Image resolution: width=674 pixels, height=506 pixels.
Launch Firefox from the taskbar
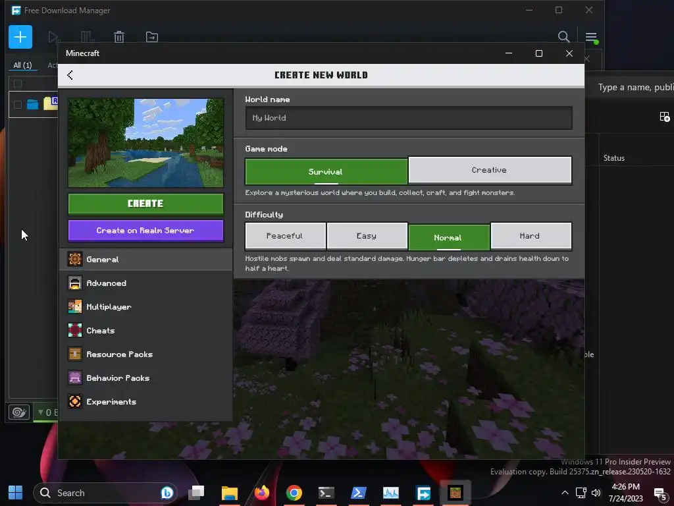click(262, 493)
